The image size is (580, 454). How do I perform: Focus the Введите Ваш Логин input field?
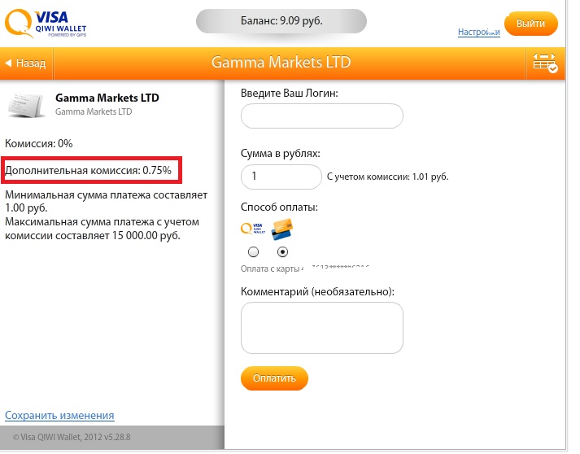pyautogui.click(x=322, y=116)
